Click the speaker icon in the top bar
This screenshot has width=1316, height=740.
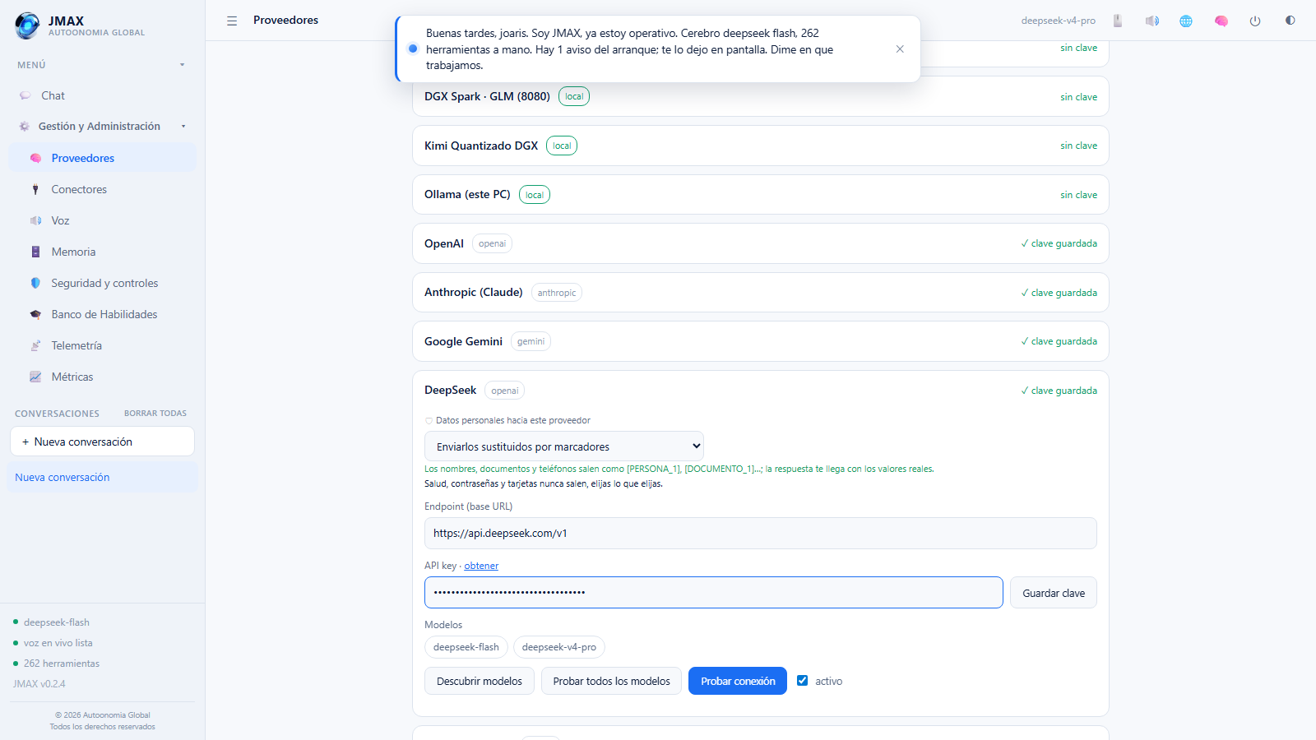point(1152,21)
